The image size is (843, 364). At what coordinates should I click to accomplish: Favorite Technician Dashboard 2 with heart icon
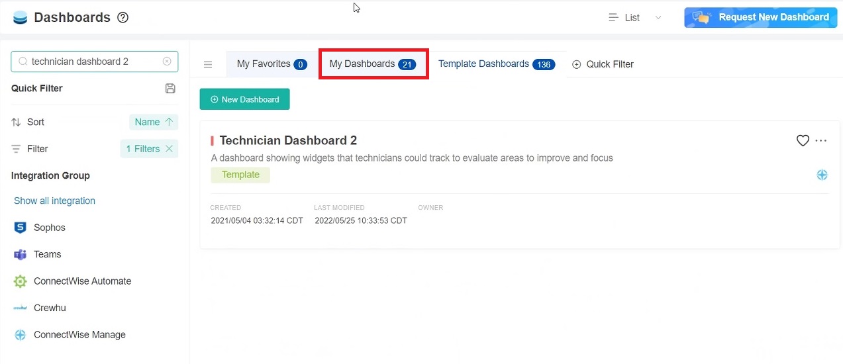[803, 140]
